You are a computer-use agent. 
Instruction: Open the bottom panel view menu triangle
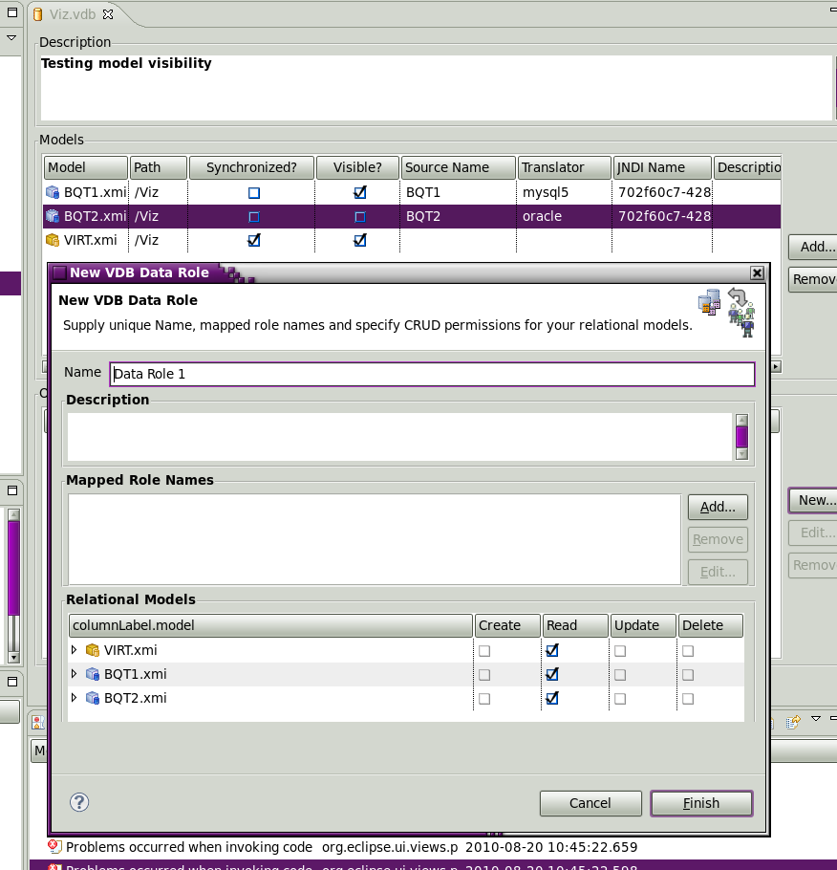click(815, 719)
